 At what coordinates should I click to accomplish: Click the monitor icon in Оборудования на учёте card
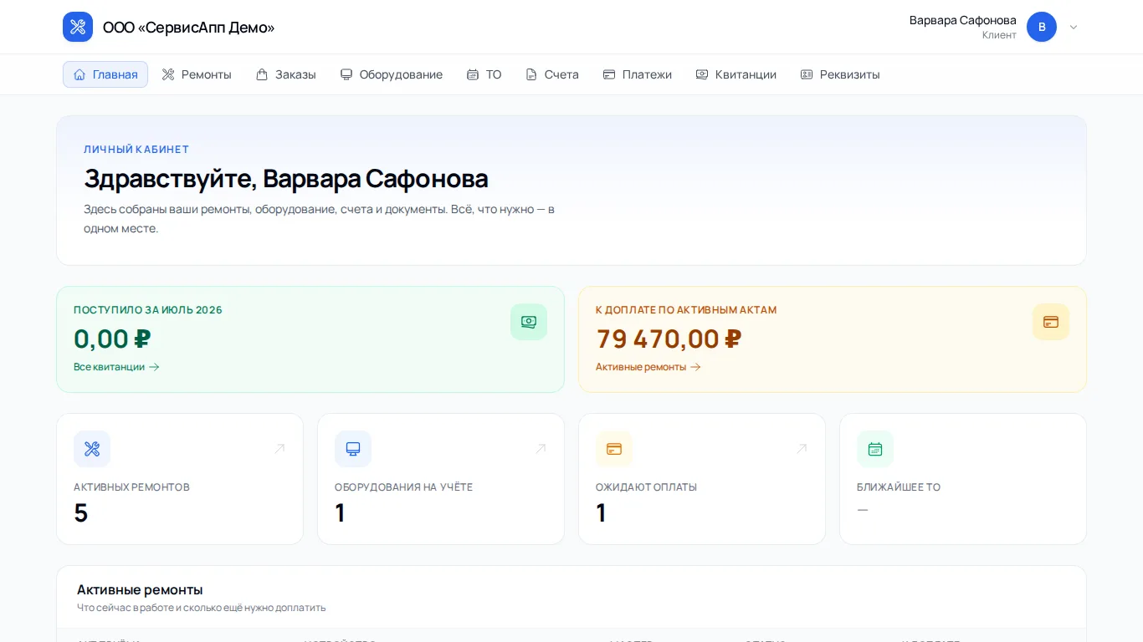click(353, 449)
